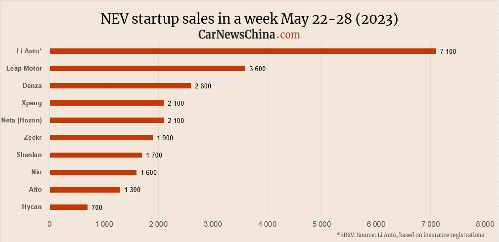
Task: Click the EREV source footnote text
Action: [x=410, y=235]
